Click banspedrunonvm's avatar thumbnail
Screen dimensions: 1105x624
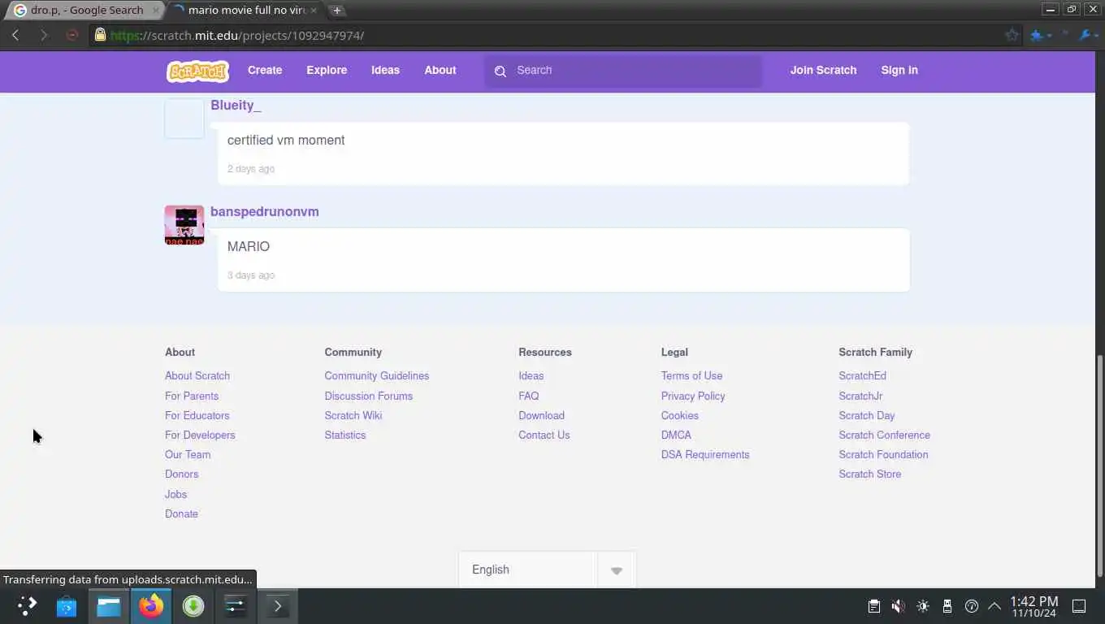pyautogui.click(x=184, y=225)
